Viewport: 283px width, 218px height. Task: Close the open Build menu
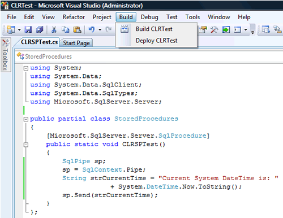click(126, 17)
